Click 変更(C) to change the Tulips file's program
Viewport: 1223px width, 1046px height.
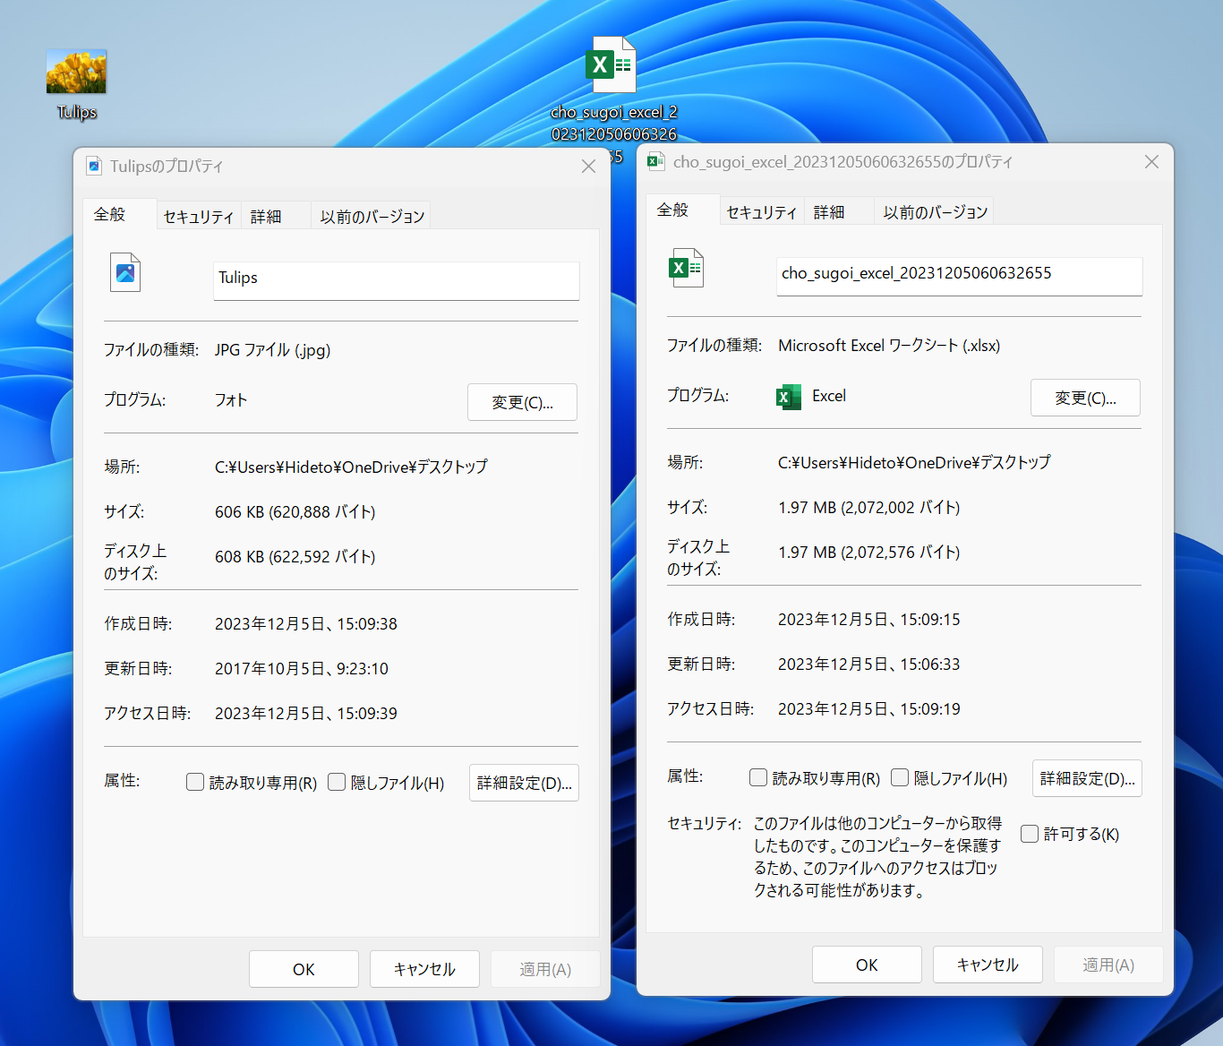tap(522, 402)
